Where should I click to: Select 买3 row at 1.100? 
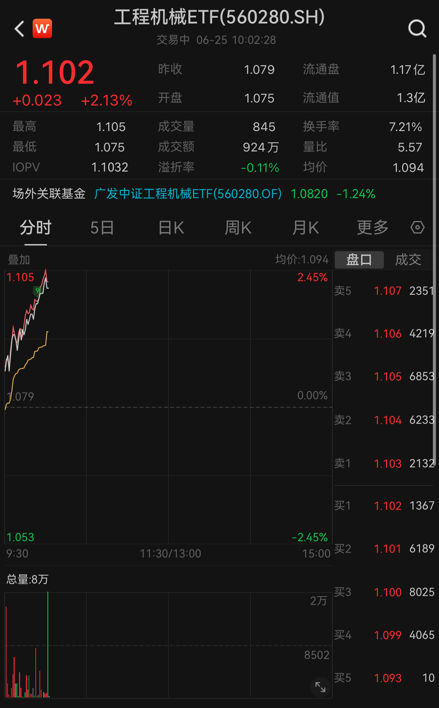pos(385,592)
